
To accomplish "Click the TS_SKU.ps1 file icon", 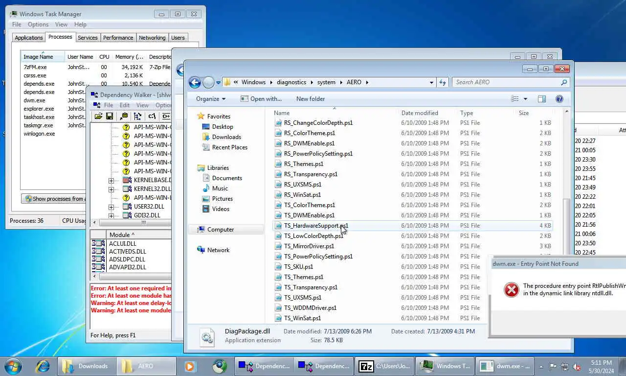I will pos(279,267).
